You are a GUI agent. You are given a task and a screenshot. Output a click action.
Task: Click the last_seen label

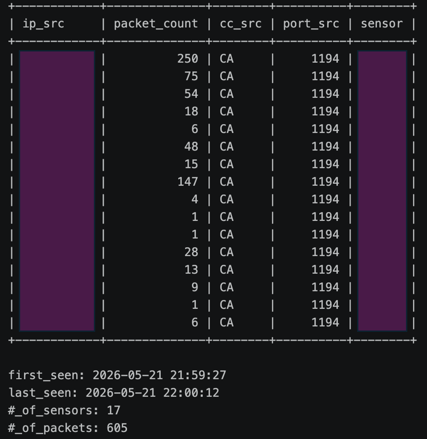(x=43, y=393)
